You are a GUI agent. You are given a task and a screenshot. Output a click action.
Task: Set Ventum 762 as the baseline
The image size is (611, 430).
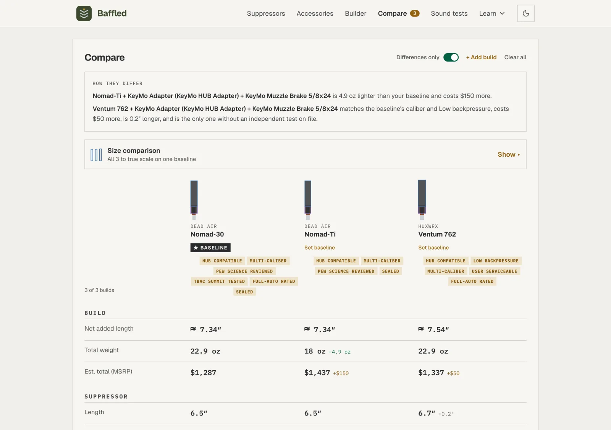[433, 248]
